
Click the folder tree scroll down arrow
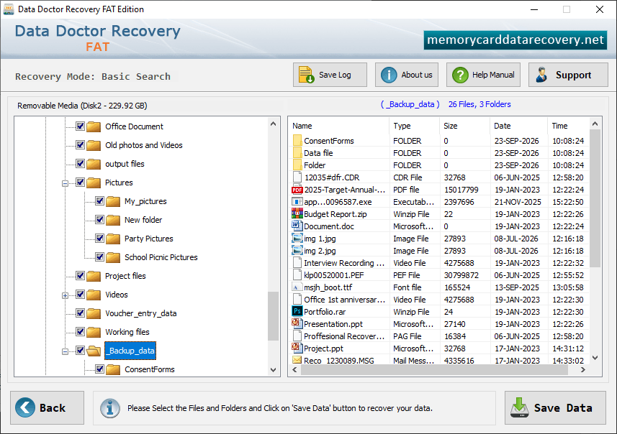click(x=273, y=369)
